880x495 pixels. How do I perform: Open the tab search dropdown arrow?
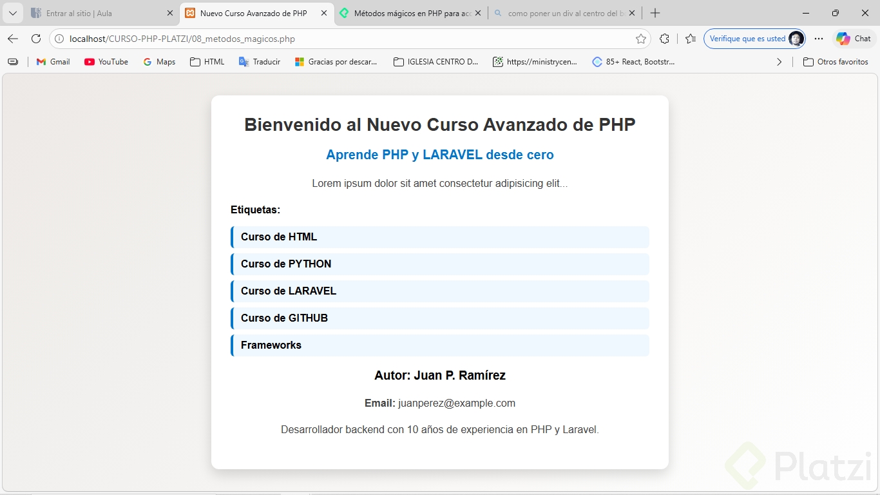pyautogui.click(x=13, y=13)
